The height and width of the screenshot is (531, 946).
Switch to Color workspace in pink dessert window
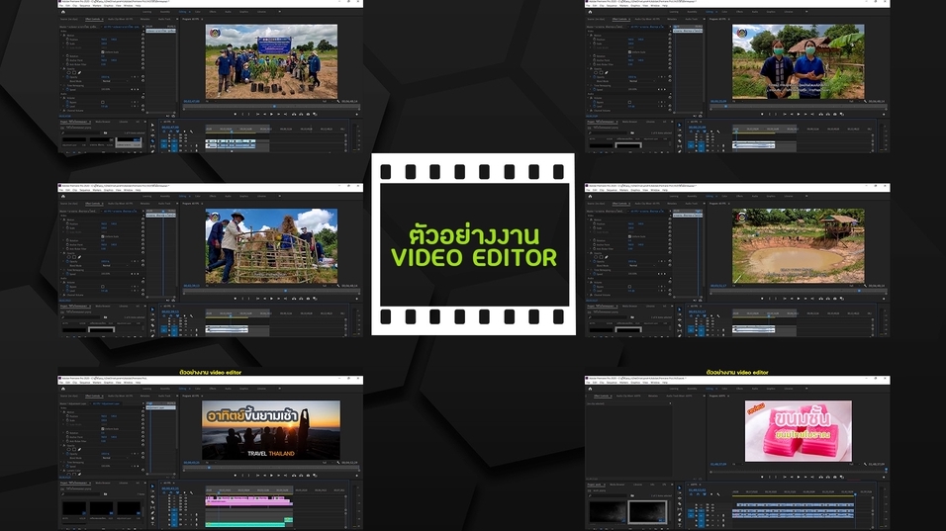click(724, 389)
